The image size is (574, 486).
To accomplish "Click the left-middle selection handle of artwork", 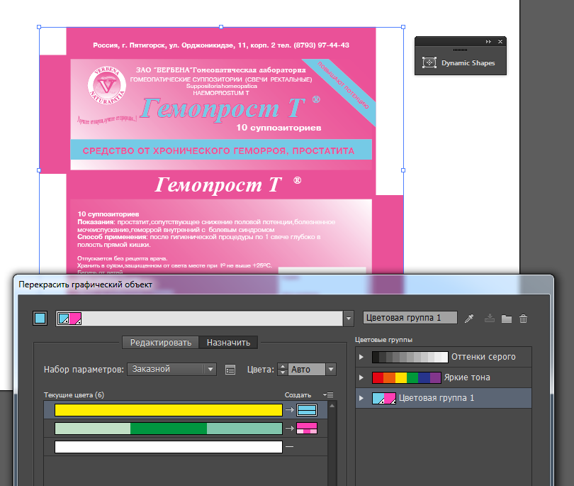I will click(39, 170).
